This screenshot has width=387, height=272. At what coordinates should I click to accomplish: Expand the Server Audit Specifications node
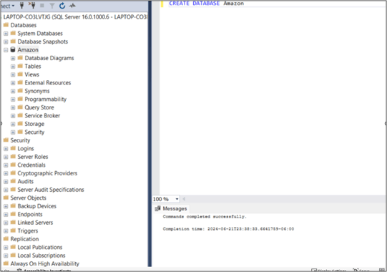tap(6, 190)
